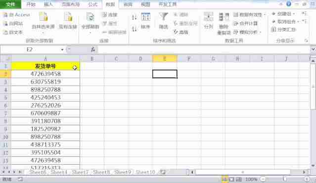Open the File (文件) tab

pyautogui.click(x=10, y=4)
